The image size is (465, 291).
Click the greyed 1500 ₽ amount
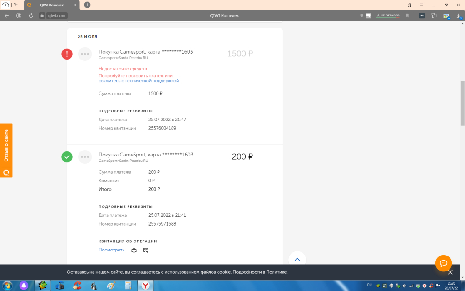(240, 54)
